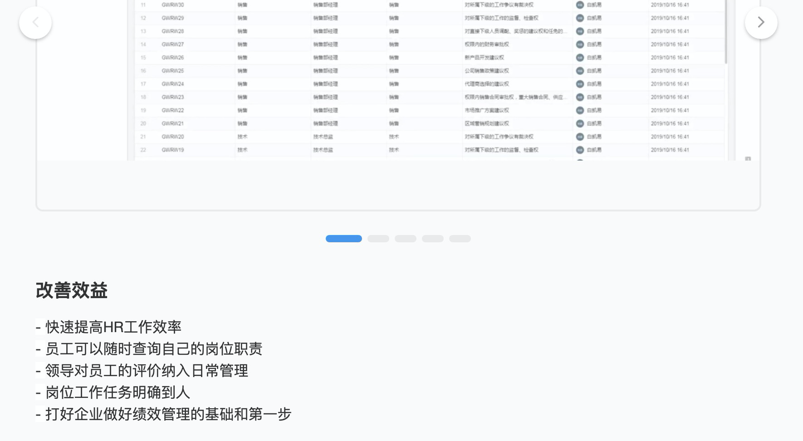This screenshot has height=441, width=803.
Task: Click the avatar icon in the GWRW26 row
Action: pyautogui.click(x=580, y=58)
